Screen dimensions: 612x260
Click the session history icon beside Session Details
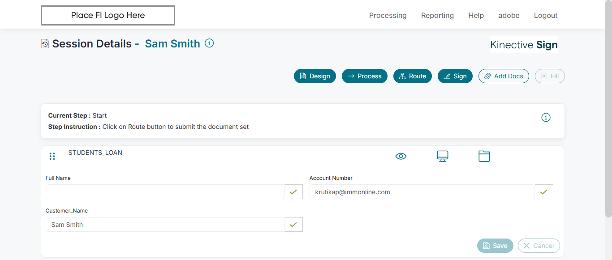45,43
